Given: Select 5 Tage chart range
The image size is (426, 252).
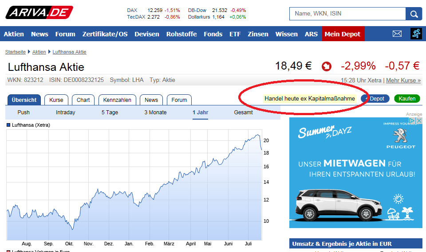Looking at the screenshot, I should pyautogui.click(x=110, y=112).
